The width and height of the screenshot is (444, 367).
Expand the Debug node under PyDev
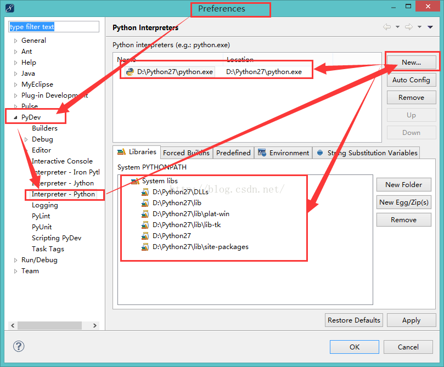(26, 139)
